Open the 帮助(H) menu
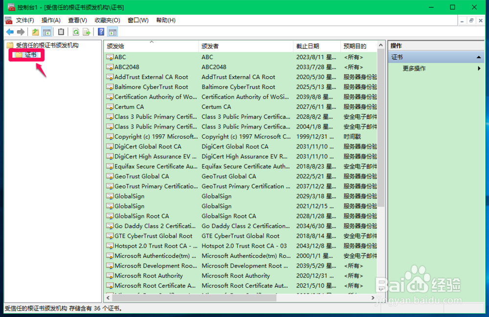489x317 pixels. click(x=166, y=20)
